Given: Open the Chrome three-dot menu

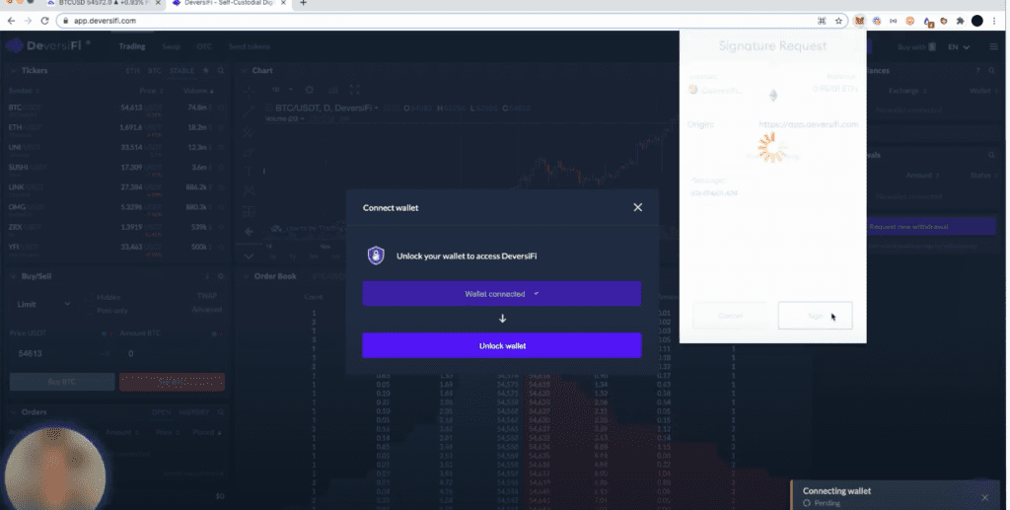Looking at the screenshot, I should pos(995,21).
